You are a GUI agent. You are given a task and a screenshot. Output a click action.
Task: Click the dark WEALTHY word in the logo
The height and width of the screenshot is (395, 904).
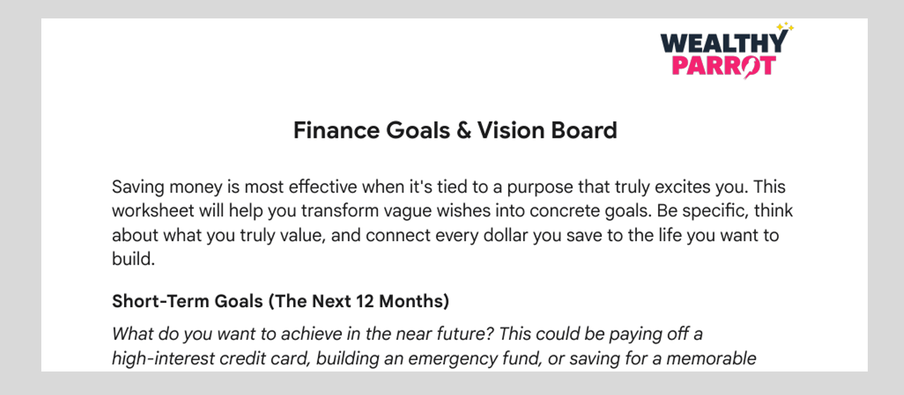click(724, 42)
